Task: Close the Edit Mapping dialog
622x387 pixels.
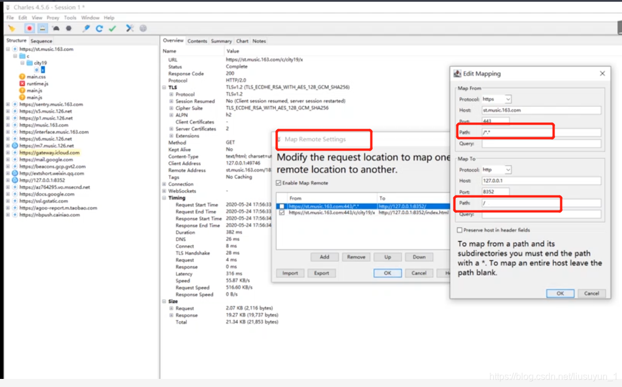Action: [602, 73]
